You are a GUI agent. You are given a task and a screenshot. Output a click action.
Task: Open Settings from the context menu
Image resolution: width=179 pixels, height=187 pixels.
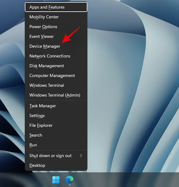[x=56, y=116]
